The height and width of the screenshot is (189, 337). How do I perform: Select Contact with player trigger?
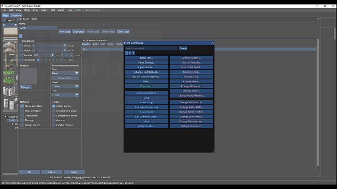tap(54, 111)
